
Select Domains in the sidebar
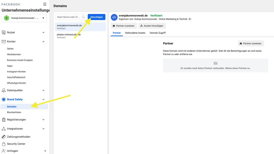tap(24, 106)
